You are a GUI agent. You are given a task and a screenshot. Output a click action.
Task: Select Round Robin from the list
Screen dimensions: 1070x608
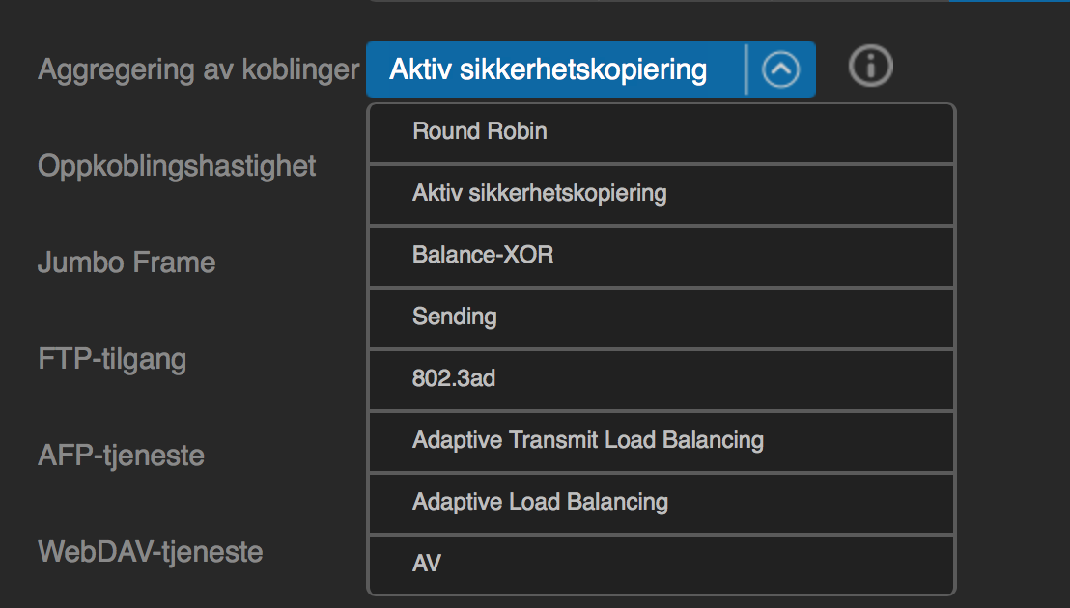tap(662, 133)
